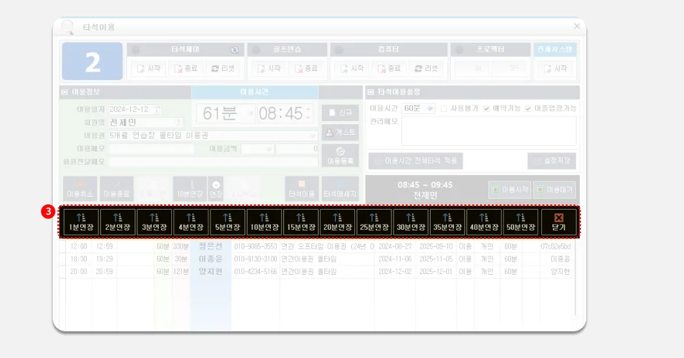Image resolution: width=684 pixels, height=358 pixels.
Task: Open the 이용권 pass dropdown
Action: coord(313,135)
